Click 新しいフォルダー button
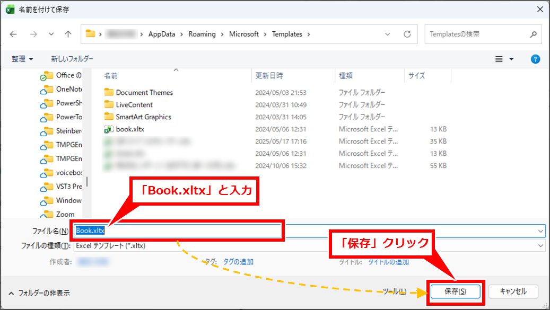The width and height of the screenshot is (550, 310). point(72,59)
